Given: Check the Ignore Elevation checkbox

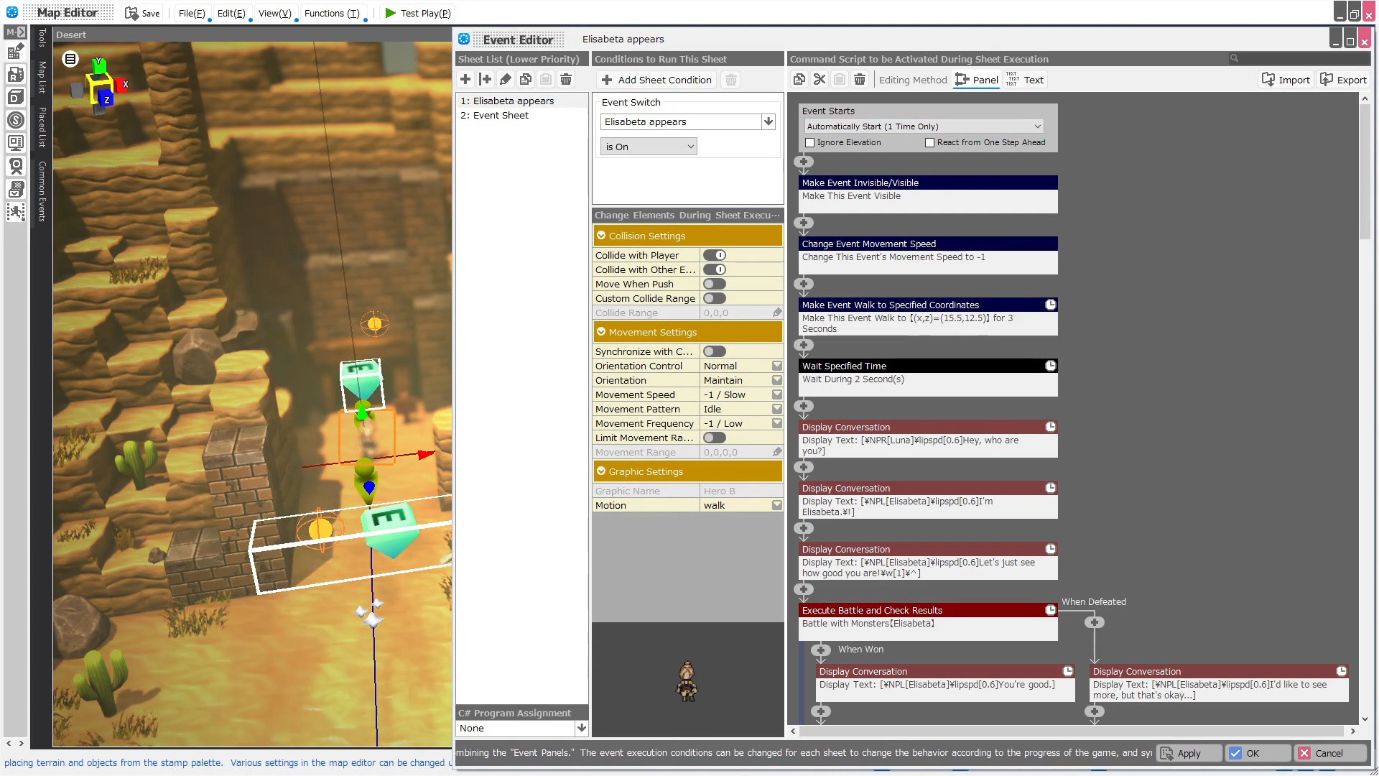Looking at the screenshot, I should pyautogui.click(x=810, y=142).
